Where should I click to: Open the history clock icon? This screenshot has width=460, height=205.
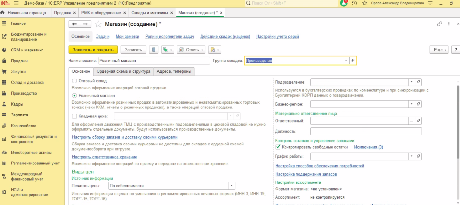pos(354,3)
